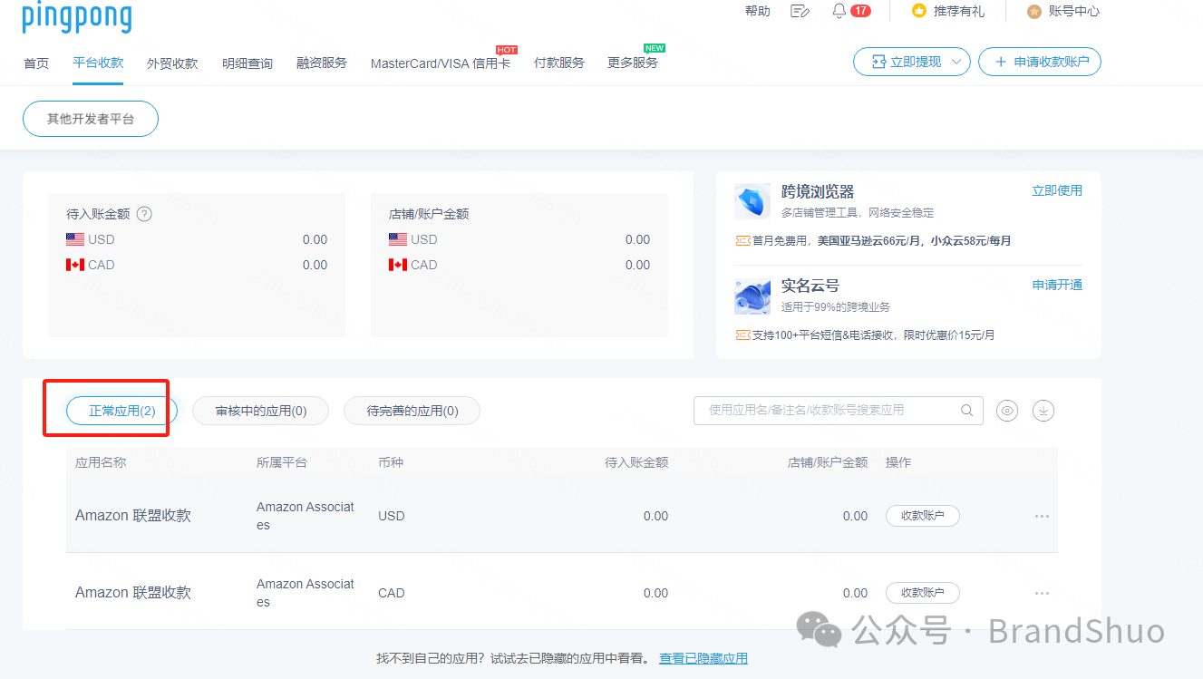This screenshot has height=679, width=1203.
Task: Select the 推荐有礼 thumbs-up icon
Action: [920, 12]
